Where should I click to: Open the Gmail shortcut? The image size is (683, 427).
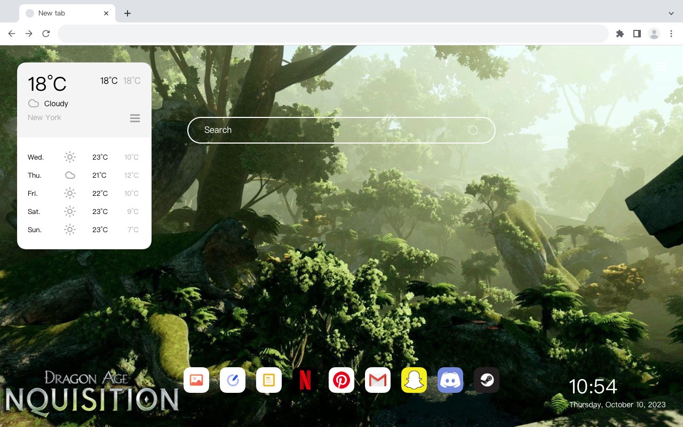(x=378, y=380)
